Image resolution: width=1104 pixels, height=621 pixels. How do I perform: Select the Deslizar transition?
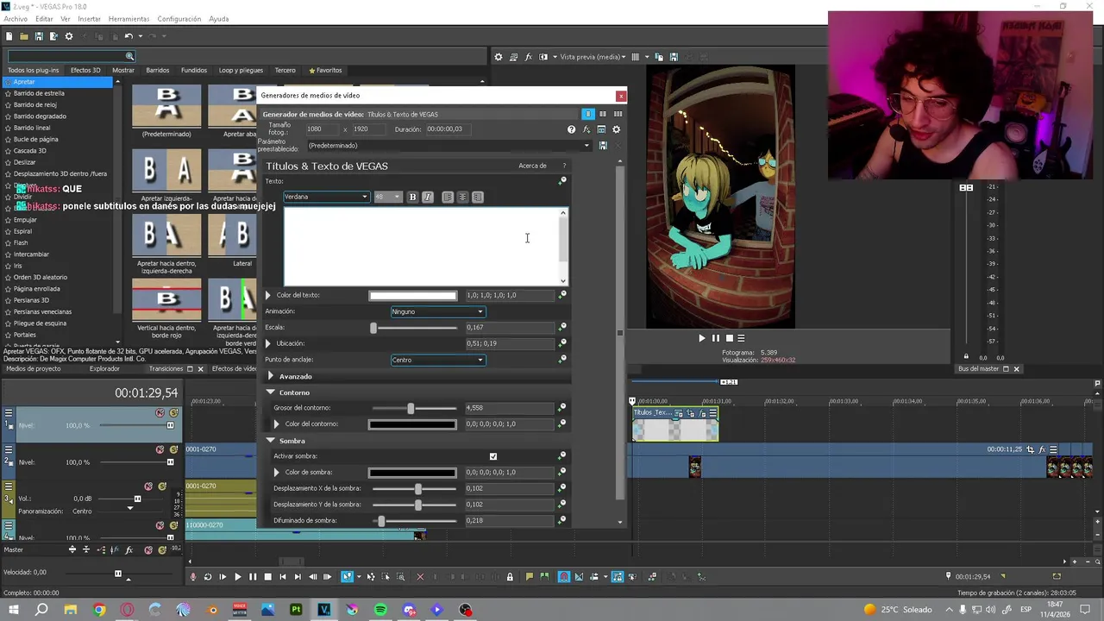[x=25, y=162]
